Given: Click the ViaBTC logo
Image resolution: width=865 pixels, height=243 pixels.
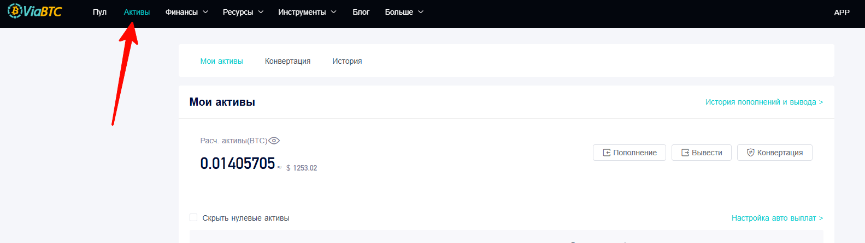Looking at the screenshot, I should (x=34, y=11).
